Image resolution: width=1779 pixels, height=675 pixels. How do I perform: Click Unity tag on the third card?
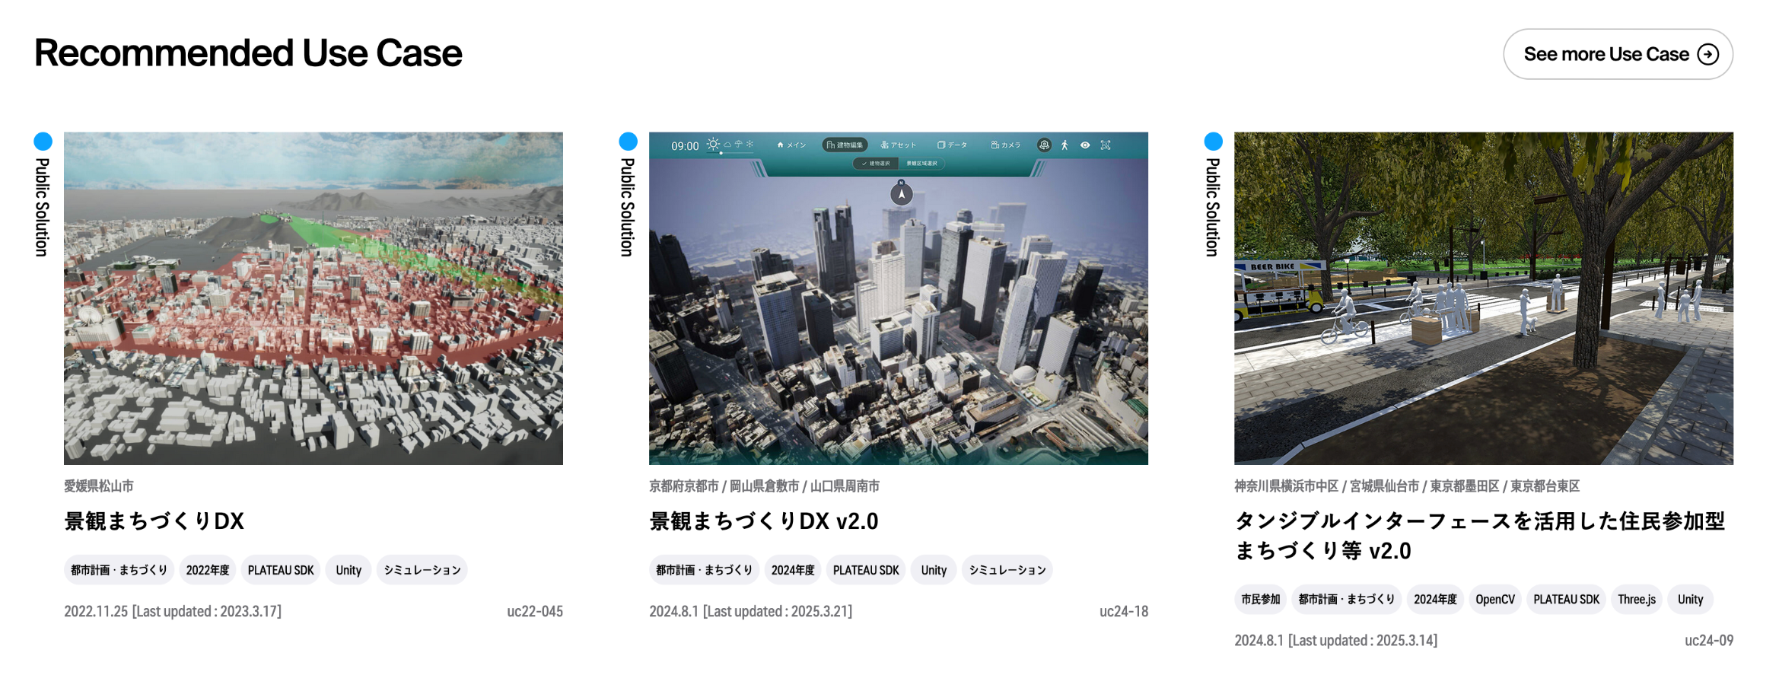tap(1690, 600)
